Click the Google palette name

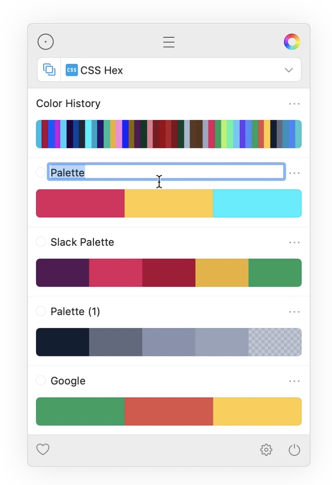(68, 381)
